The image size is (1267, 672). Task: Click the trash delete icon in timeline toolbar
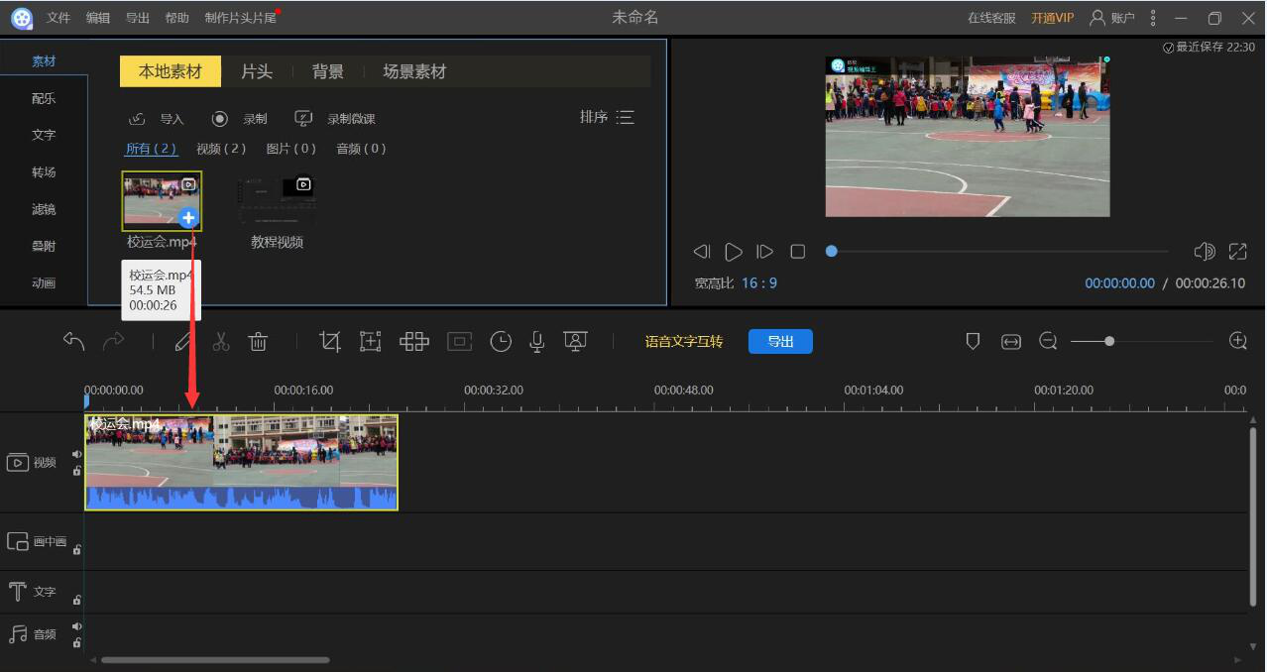point(258,342)
